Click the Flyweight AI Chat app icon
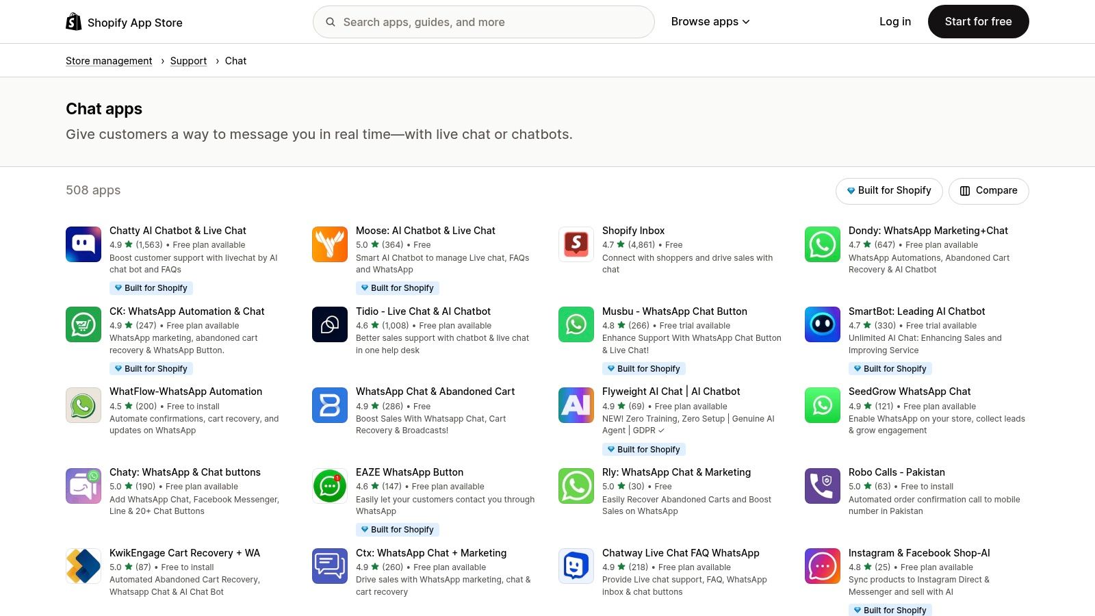This screenshot has height=616, width=1095. coord(576,405)
